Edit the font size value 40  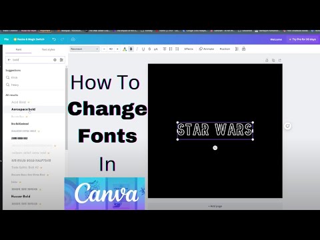coord(111,49)
